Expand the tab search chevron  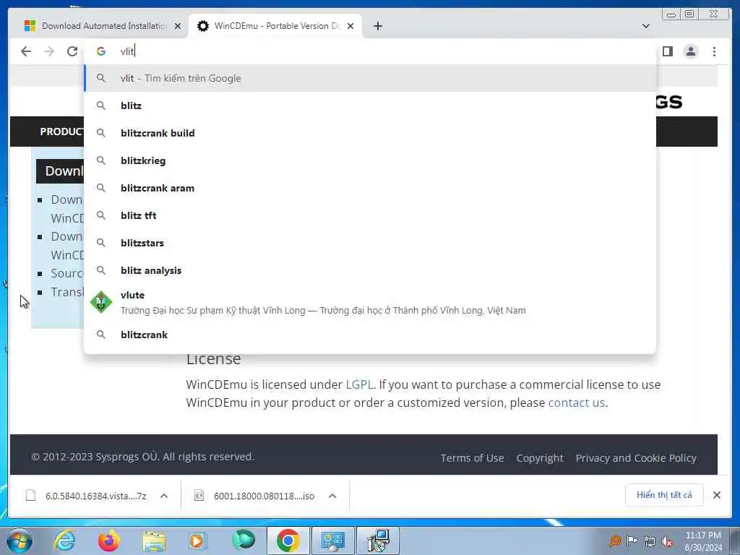(646, 26)
